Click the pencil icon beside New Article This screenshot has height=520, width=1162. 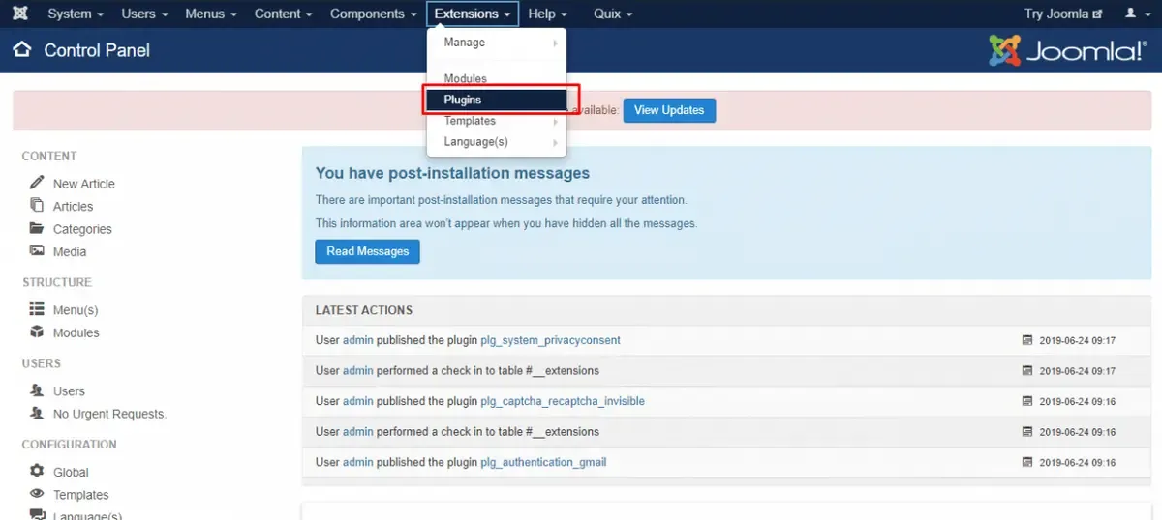[x=37, y=183]
